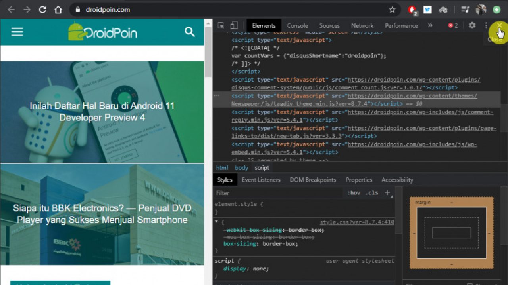
Task: Switch to the Sources tab
Action: coord(329,25)
